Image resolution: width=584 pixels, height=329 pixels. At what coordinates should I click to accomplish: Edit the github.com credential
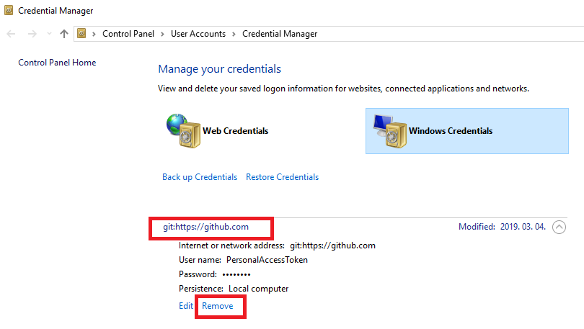(186, 306)
